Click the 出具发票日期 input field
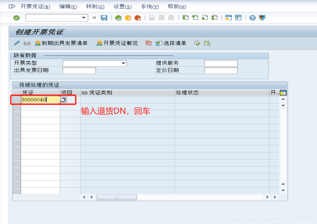Viewport: 317px width, 224px height. (x=79, y=70)
